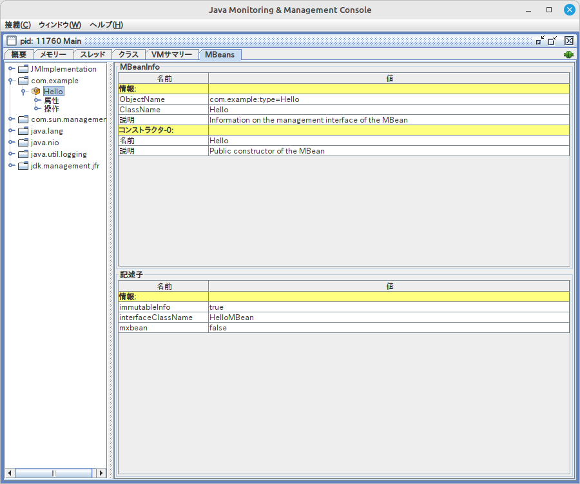Expand the JMImplementation tree node
This screenshot has height=484, width=580.
11,68
